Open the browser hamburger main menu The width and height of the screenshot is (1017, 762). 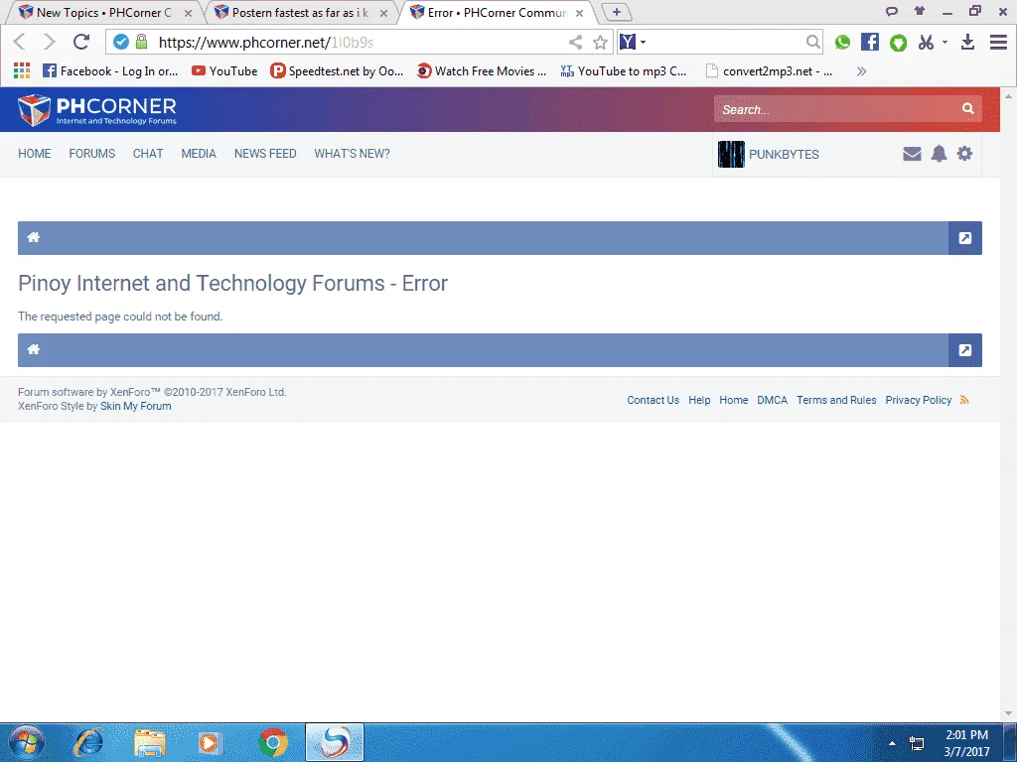click(998, 42)
